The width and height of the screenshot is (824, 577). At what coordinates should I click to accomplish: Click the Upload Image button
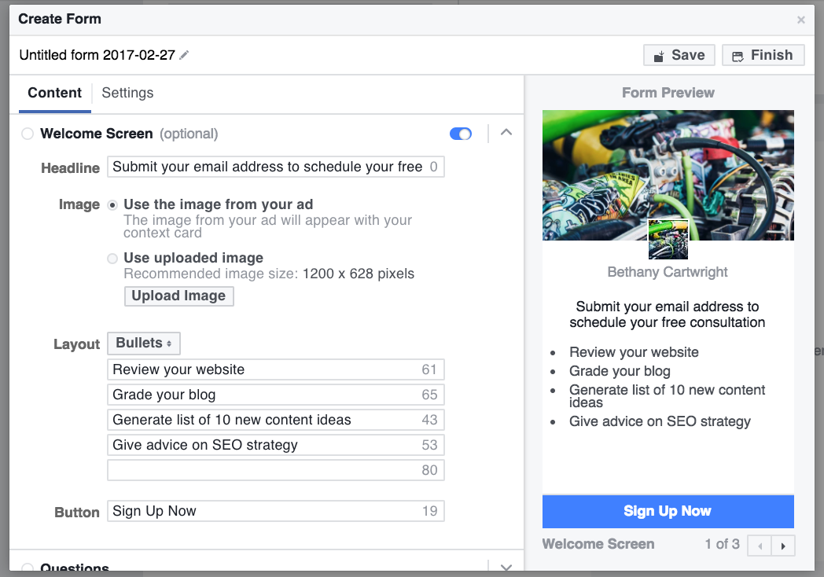tap(178, 296)
